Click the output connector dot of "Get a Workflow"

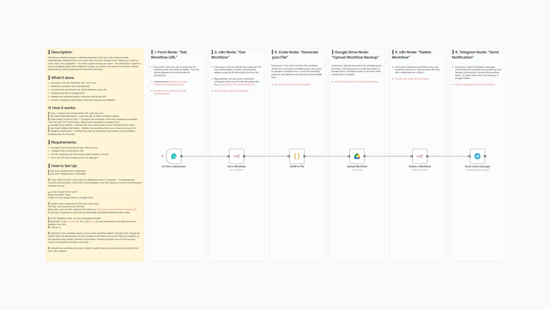[x=244, y=156]
